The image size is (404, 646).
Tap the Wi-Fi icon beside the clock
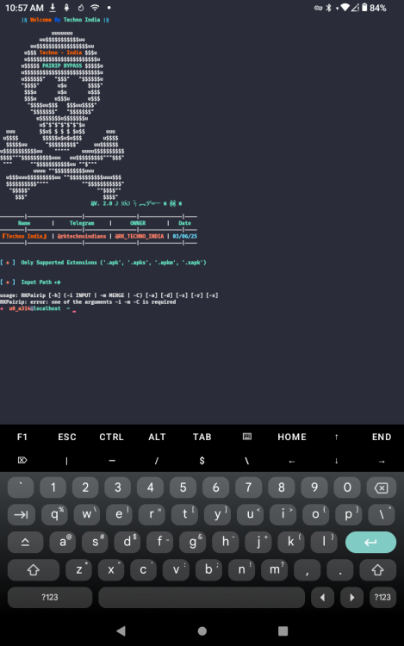[95, 8]
